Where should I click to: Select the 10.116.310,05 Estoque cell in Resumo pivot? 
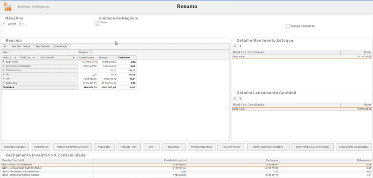pyautogui.click(x=107, y=62)
